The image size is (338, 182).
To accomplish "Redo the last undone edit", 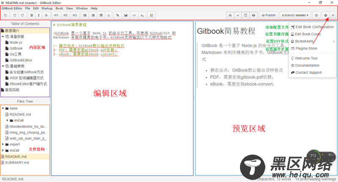I will [22, 15].
